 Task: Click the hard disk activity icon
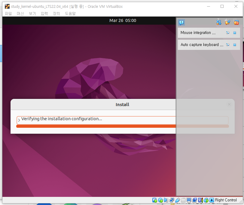[x=154, y=200]
